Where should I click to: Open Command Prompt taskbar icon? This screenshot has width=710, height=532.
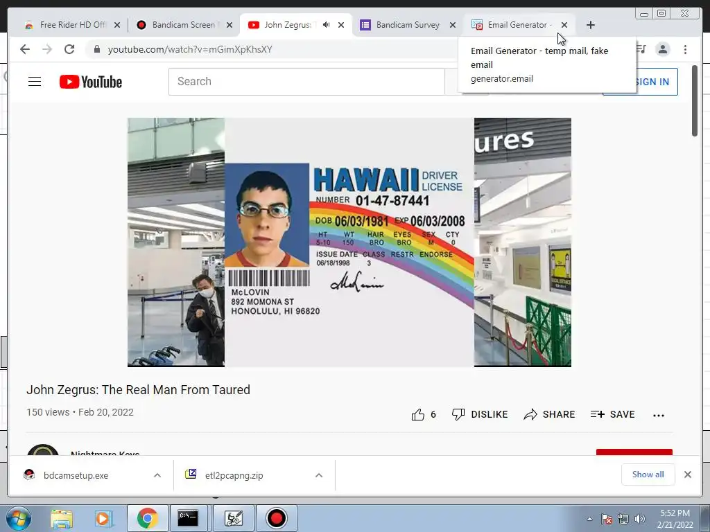tap(188, 518)
